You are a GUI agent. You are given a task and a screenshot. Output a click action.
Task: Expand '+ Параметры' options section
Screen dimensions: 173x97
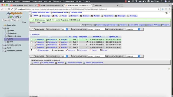(35, 34)
